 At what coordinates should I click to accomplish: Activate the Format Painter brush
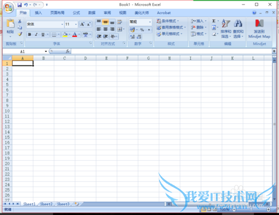click(20, 34)
